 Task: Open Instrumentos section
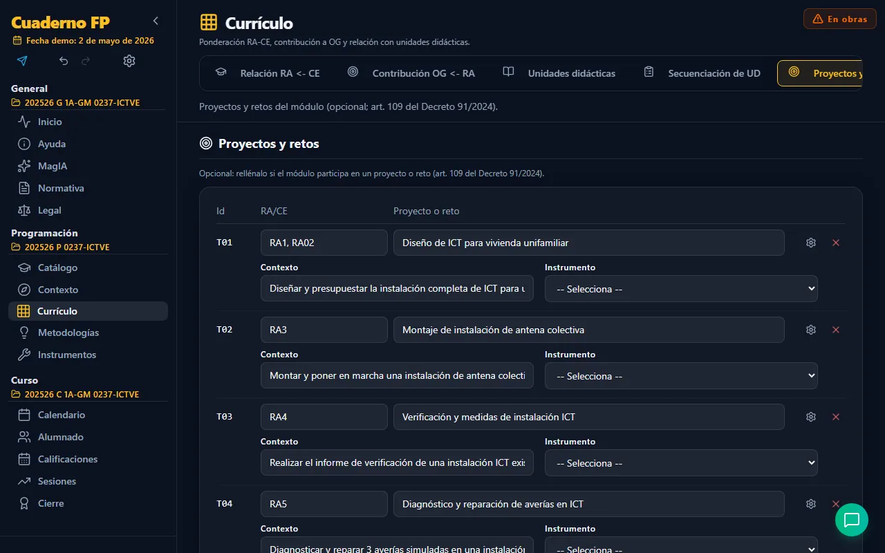(x=88, y=355)
